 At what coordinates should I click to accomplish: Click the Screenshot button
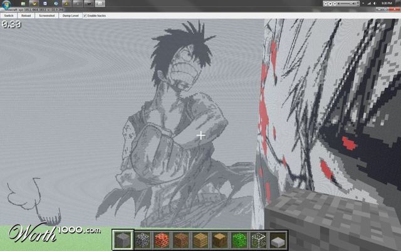coord(47,15)
